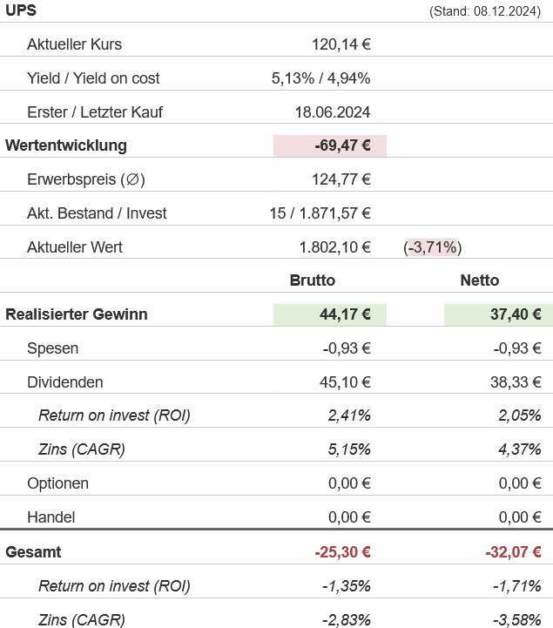Screen dimensions: 553x628
Task: Click green Netto realized gain 37,40 €
Action: click(x=516, y=314)
